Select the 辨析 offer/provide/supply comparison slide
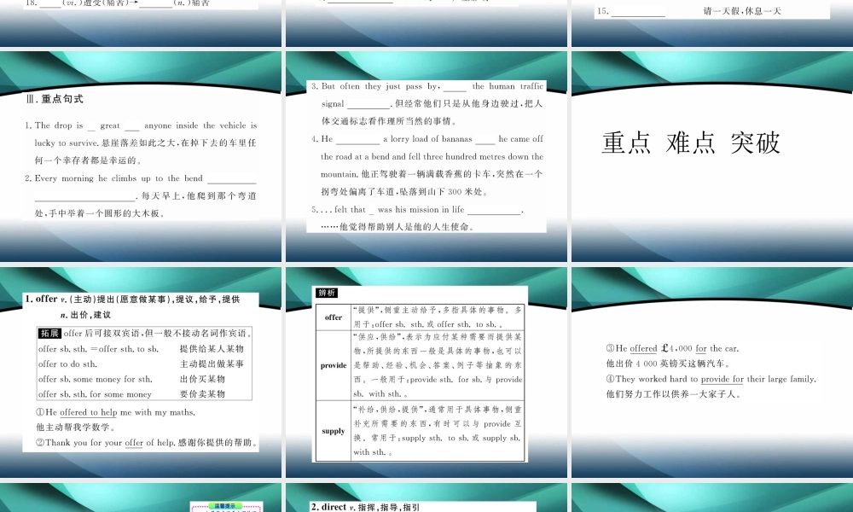 click(426, 372)
